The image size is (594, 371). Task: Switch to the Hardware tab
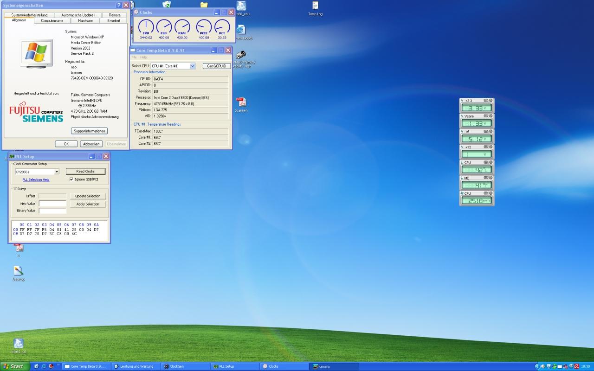85,21
